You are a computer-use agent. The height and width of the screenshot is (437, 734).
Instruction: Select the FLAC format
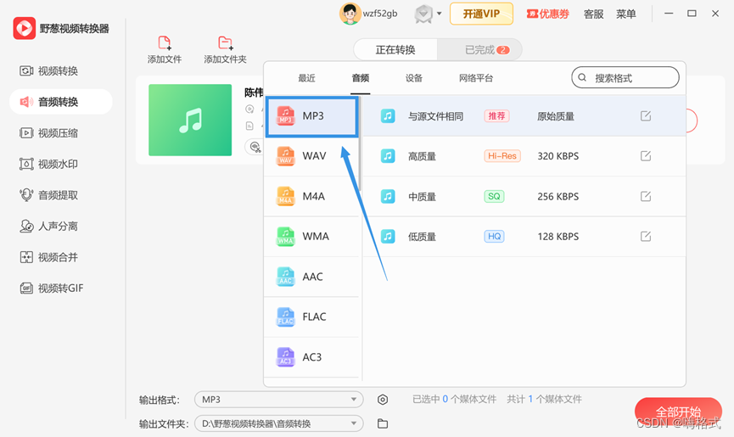pos(311,317)
